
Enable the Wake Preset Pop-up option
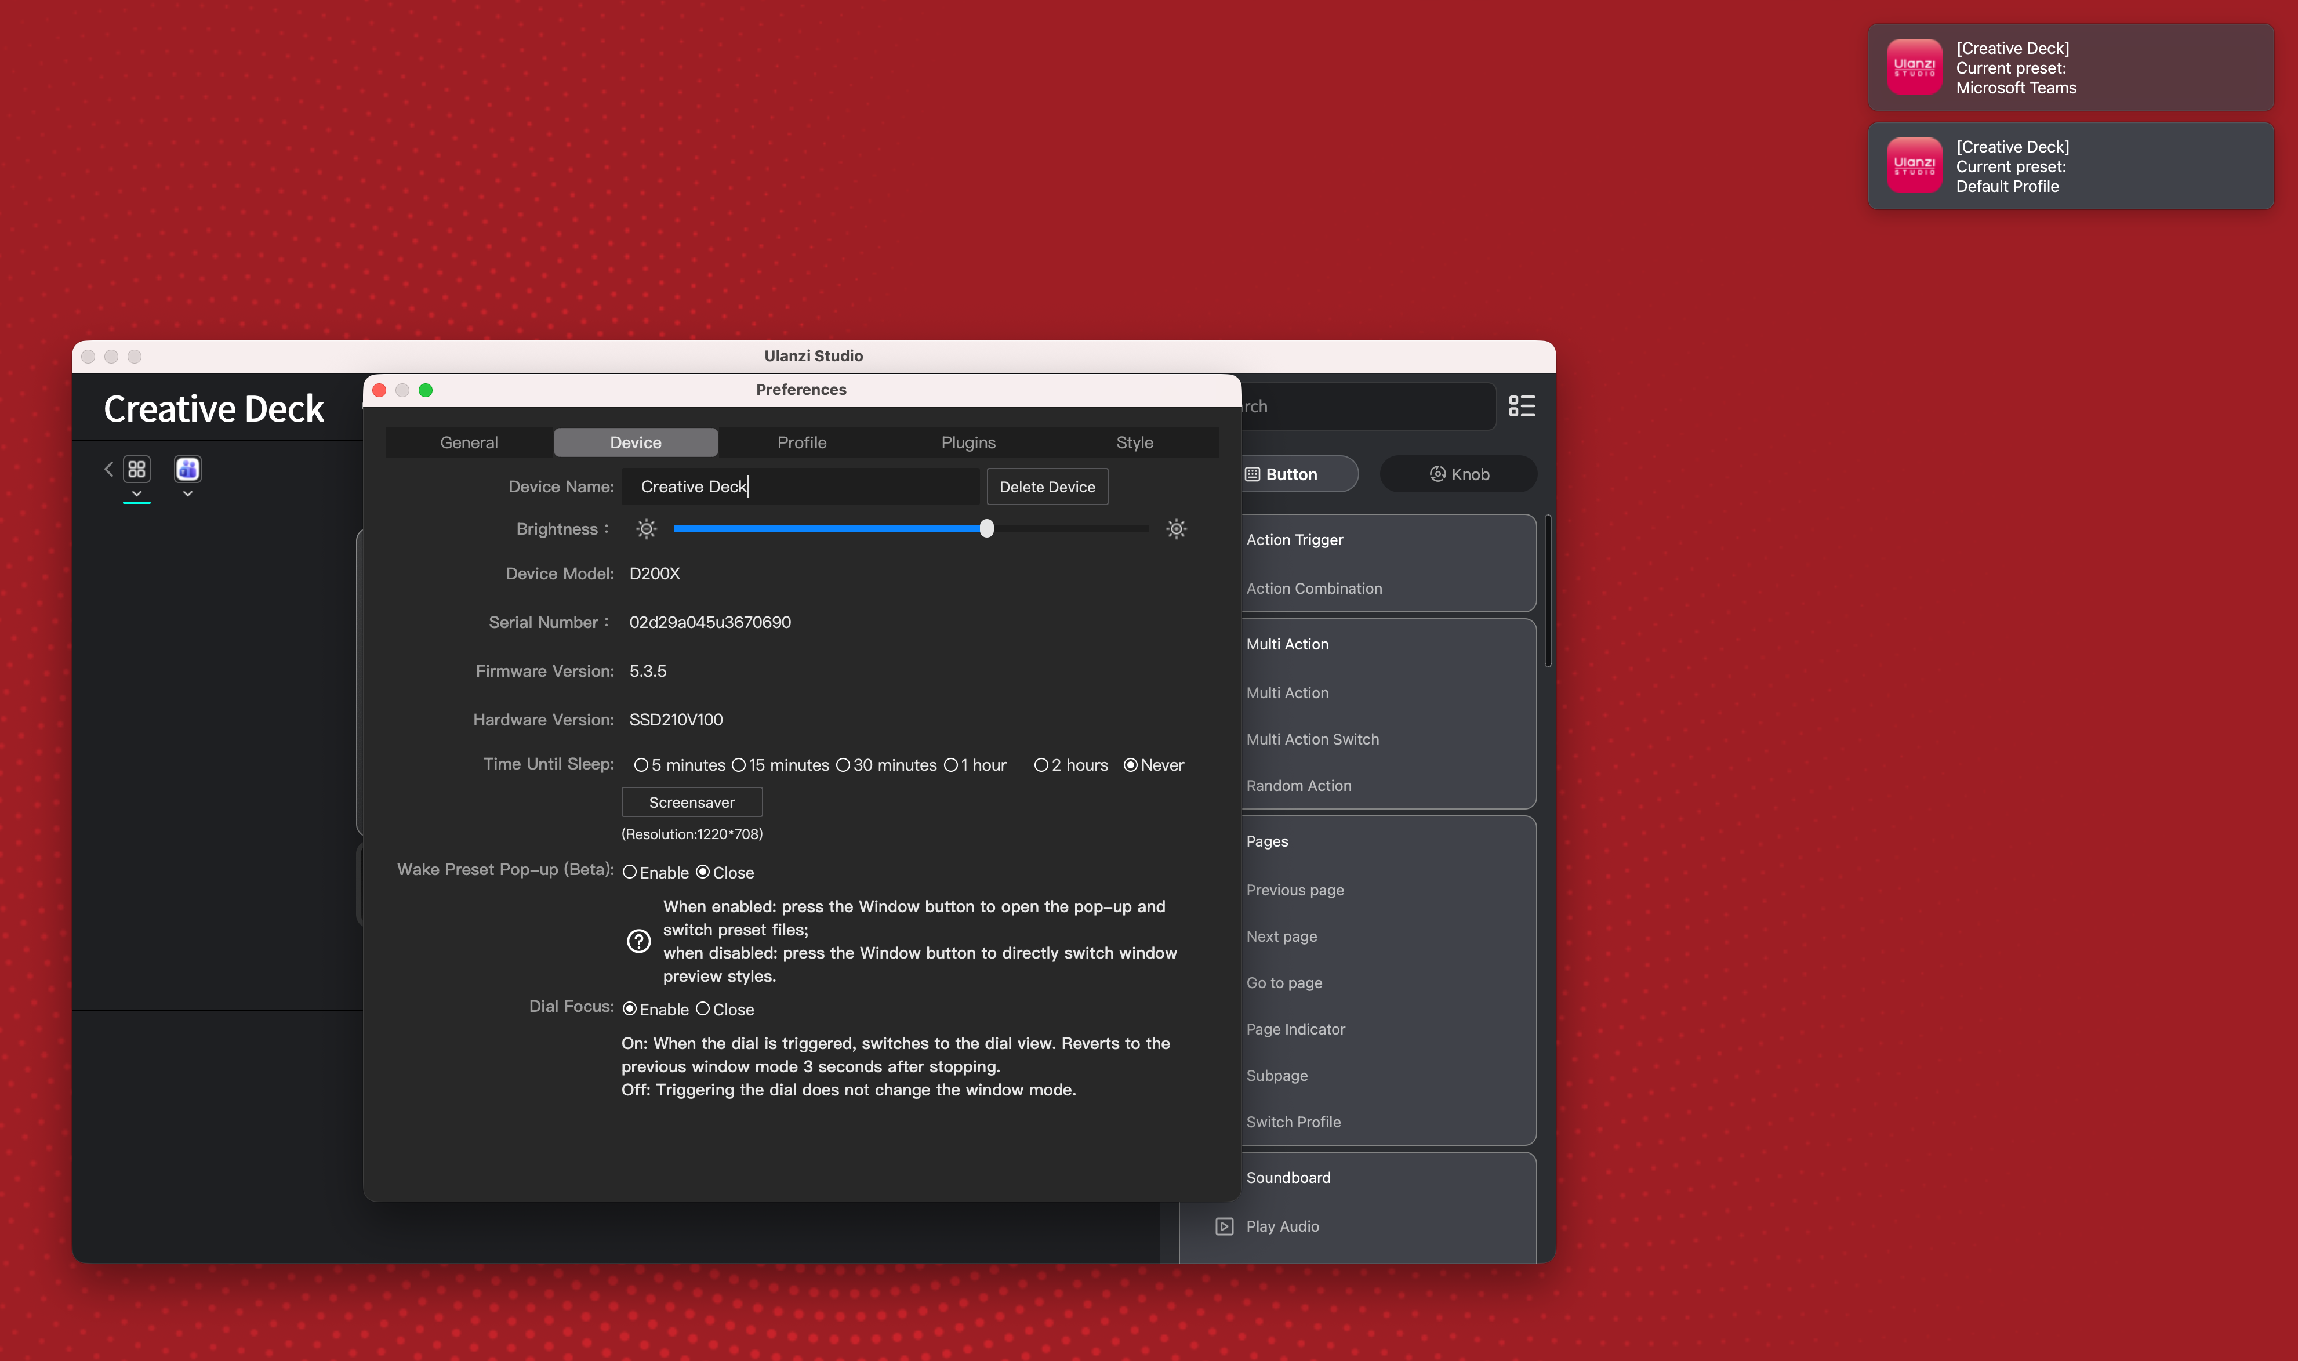tap(630, 872)
